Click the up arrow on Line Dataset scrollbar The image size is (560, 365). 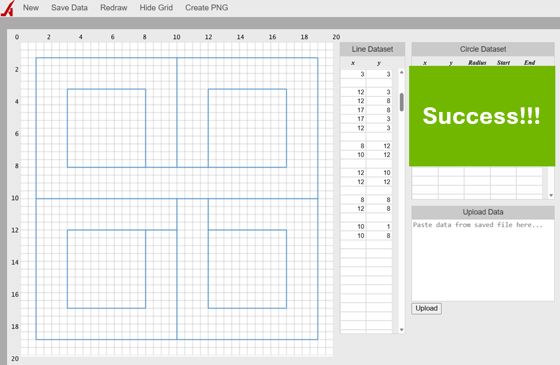pos(401,73)
